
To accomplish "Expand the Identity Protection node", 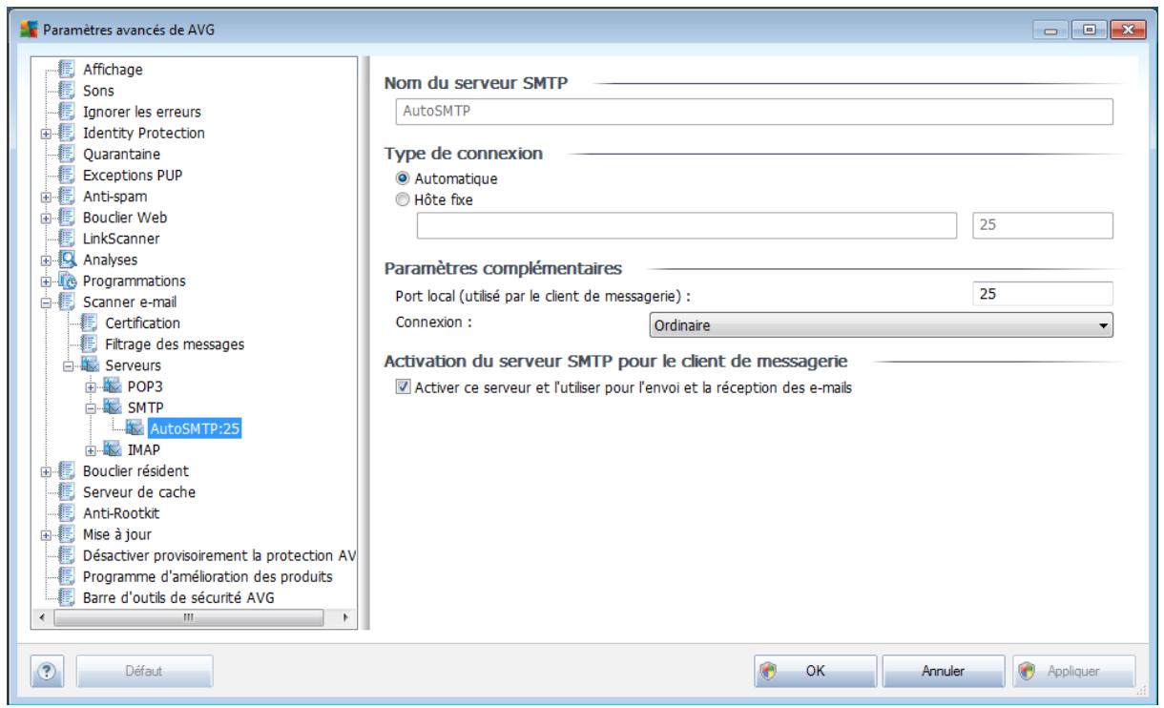I will coord(45,133).
